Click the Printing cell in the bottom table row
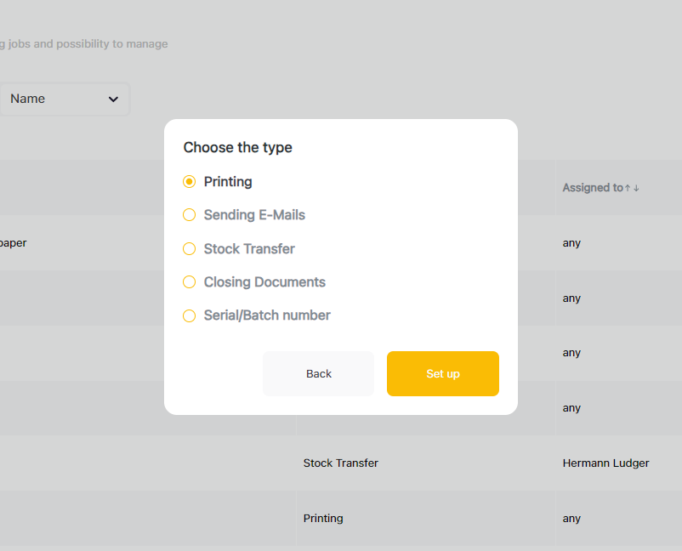The height and width of the screenshot is (551, 682). click(323, 519)
